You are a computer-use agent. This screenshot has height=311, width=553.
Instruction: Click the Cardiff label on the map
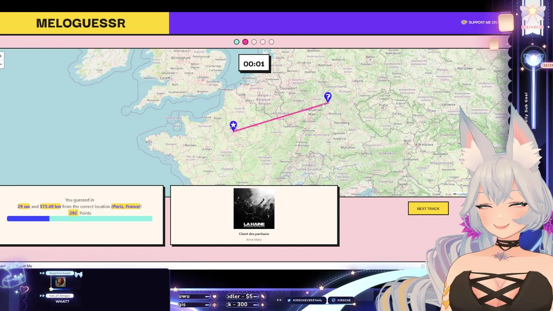(x=165, y=78)
